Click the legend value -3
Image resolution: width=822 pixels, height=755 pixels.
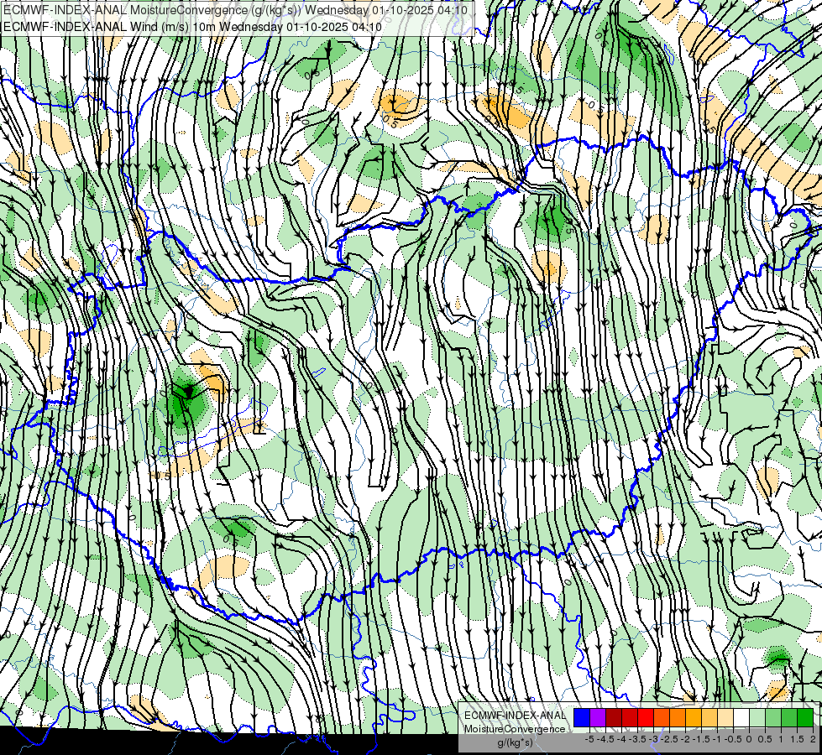(x=654, y=739)
